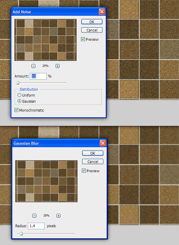The height and width of the screenshot is (245, 179).
Task: Click the noise Amount slider handle
Action: click(x=18, y=82)
